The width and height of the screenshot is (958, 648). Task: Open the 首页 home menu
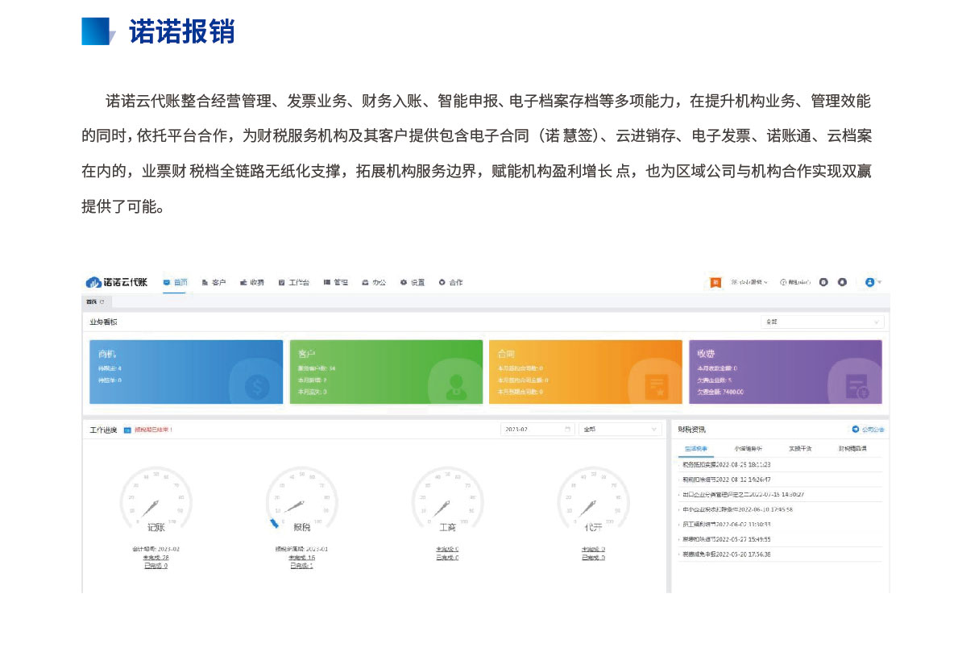point(176,282)
